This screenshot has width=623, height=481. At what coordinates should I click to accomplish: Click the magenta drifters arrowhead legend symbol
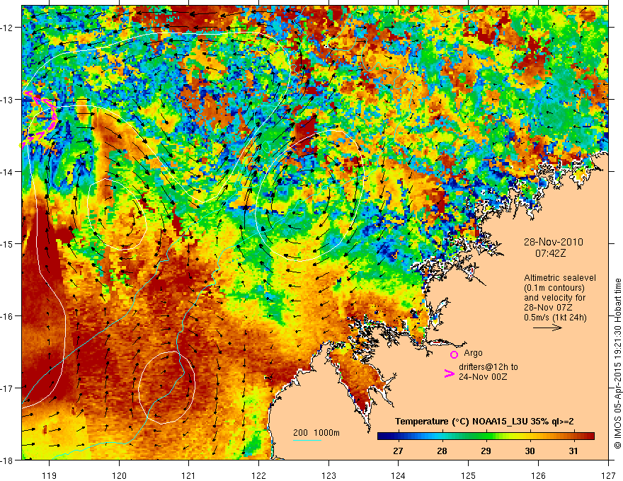pos(449,373)
